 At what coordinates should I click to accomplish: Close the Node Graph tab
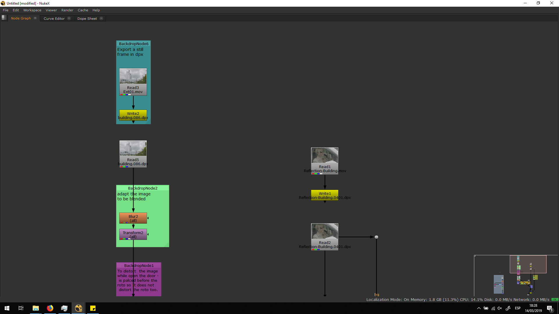[35, 18]
